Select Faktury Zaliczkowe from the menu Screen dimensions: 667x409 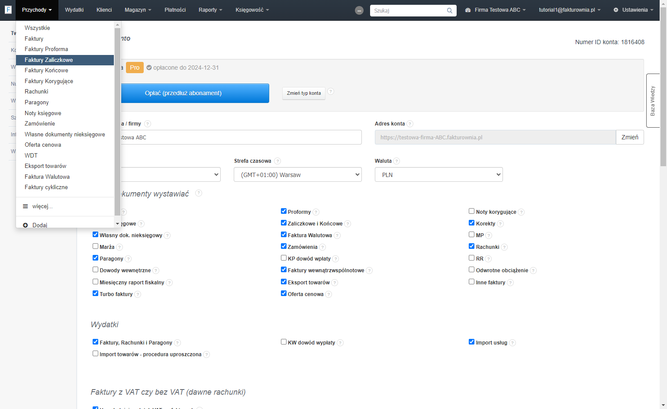[x=65, y=60]
